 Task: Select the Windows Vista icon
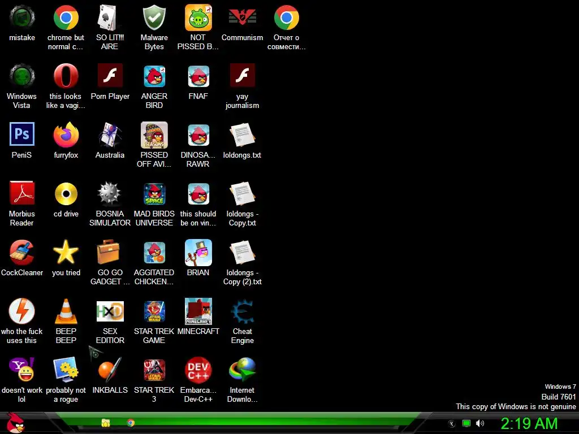22,76
